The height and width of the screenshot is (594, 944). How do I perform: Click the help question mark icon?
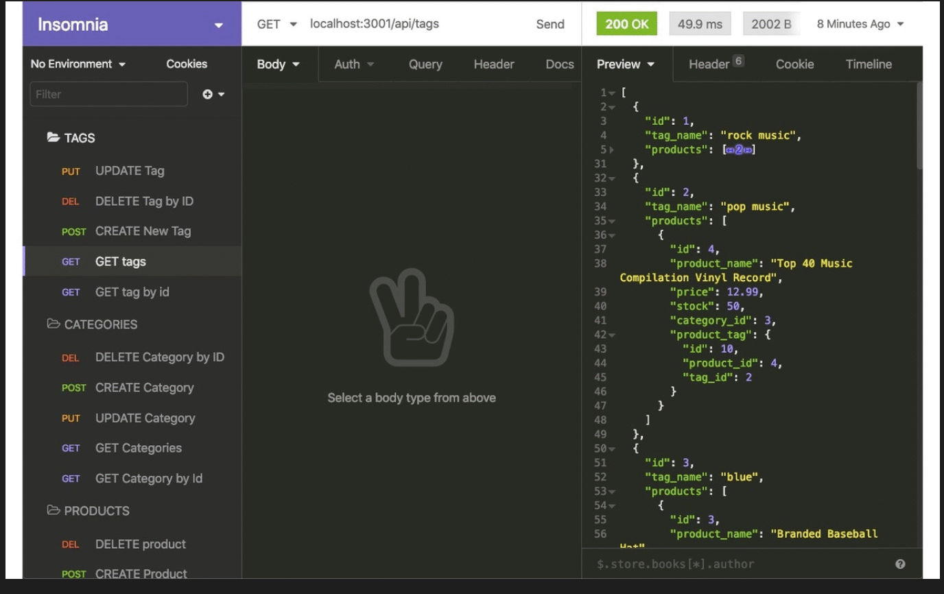pos(900,564)
